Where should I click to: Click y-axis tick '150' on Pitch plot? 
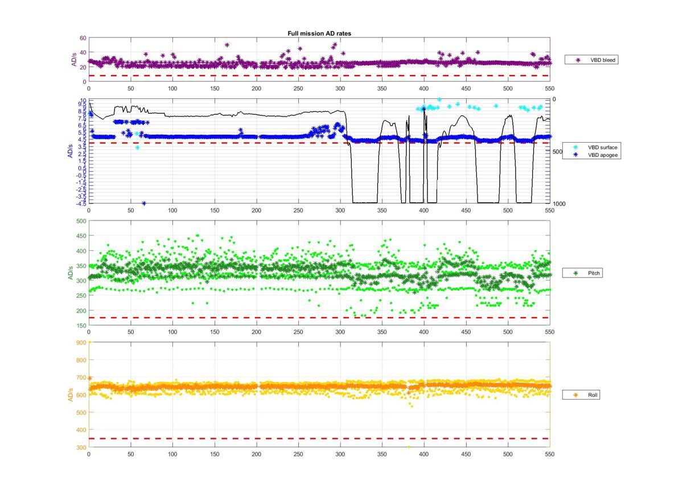click(81, 326)
